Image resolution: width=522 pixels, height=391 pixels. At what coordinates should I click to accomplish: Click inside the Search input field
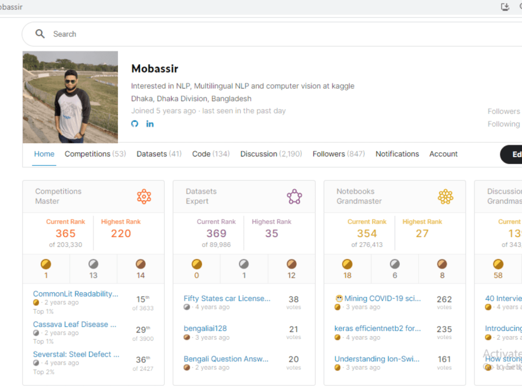(157, 33)
